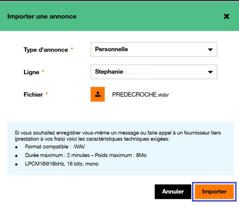Click the Type d'annonce field label
Screen dimensions: 239x206
click(x=46, y=50)
